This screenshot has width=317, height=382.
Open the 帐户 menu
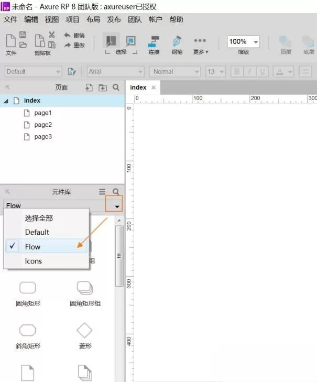pos(156,19)
